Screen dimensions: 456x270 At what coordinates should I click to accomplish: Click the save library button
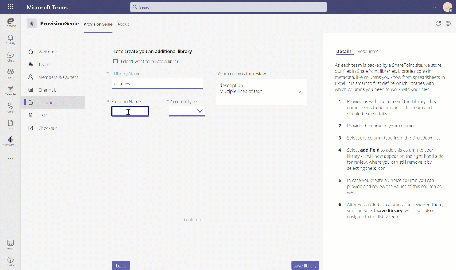pyautogui.click(x=305, y=265)
